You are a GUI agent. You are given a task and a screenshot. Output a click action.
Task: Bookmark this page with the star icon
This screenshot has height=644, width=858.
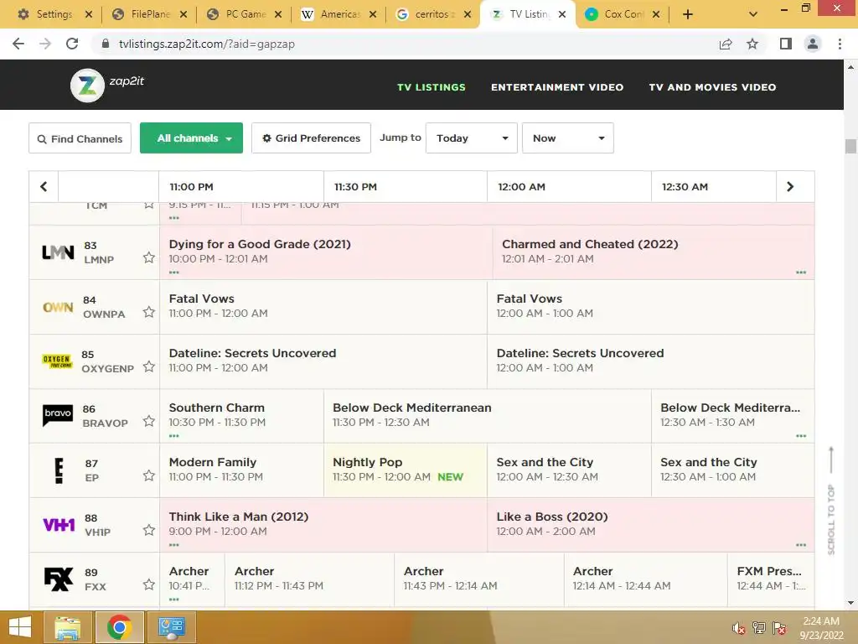752,44
